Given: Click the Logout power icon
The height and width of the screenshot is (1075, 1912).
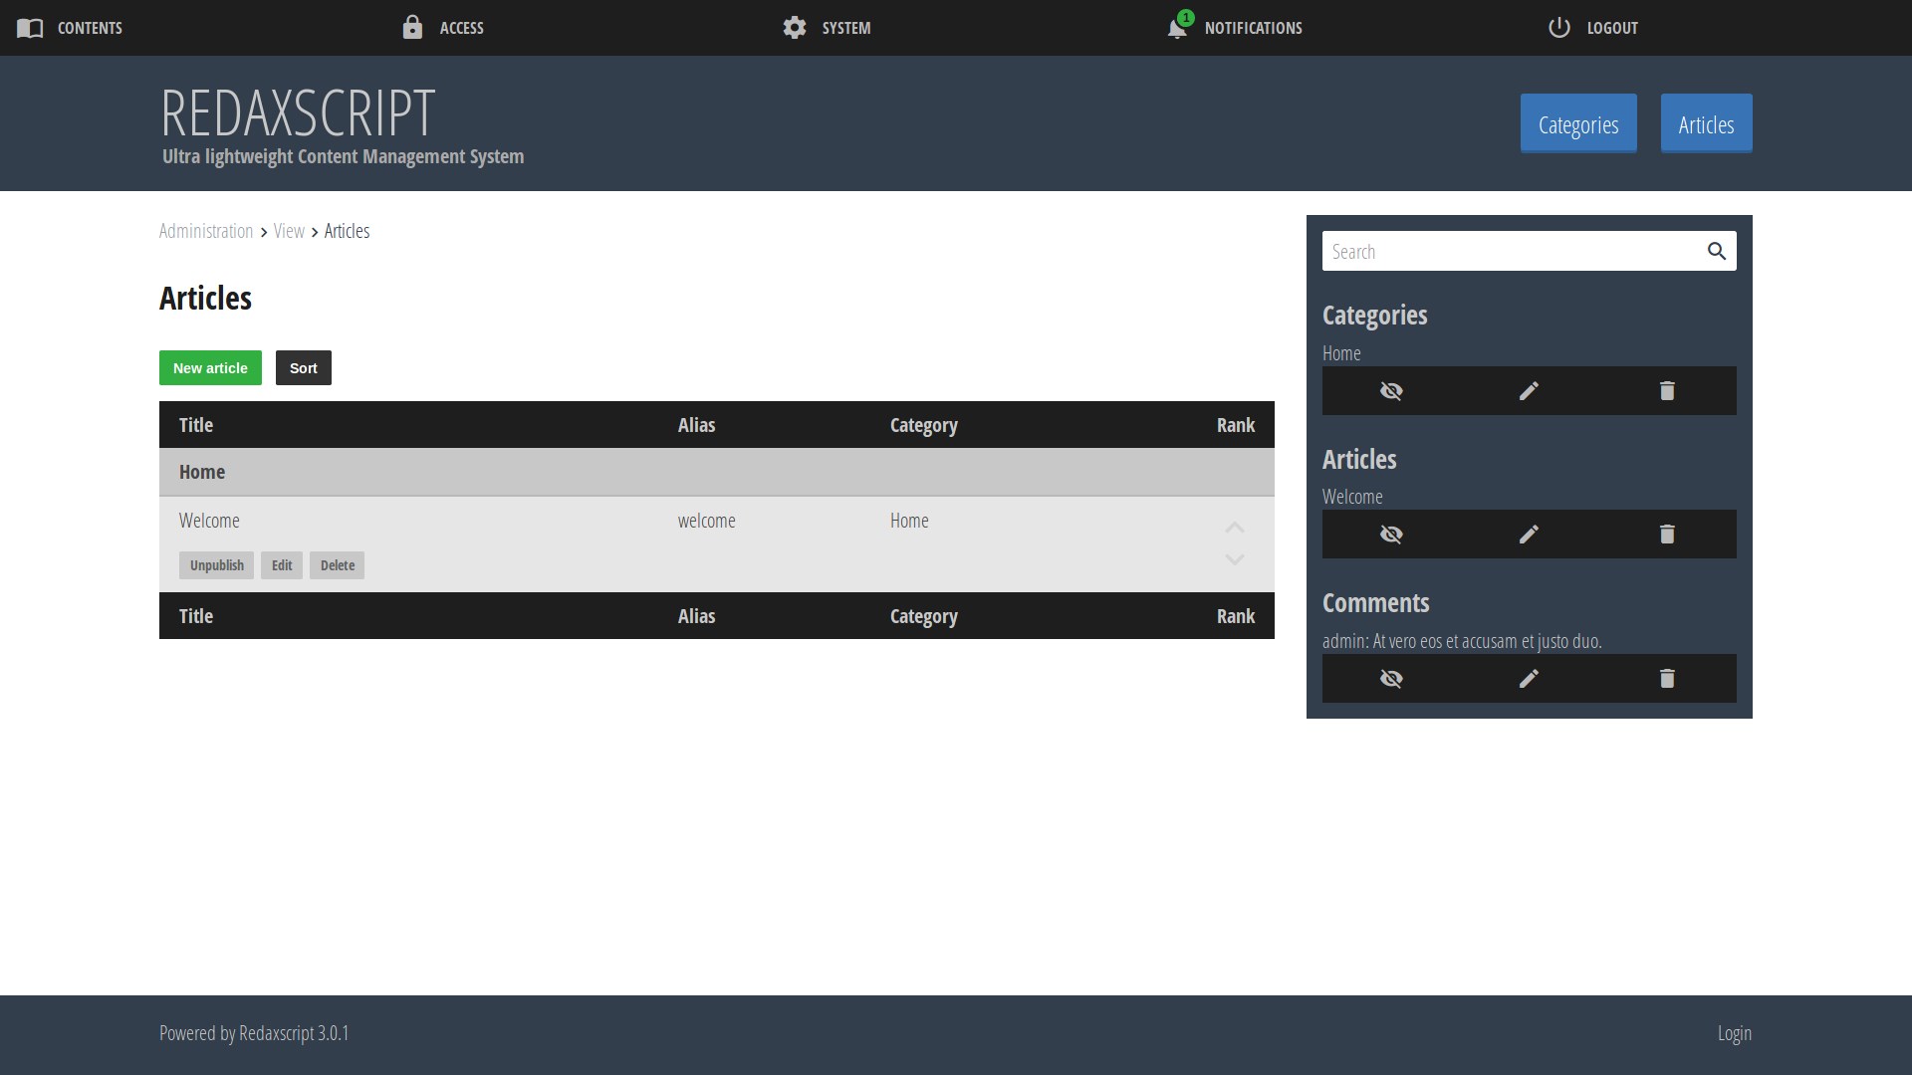Looking at the screenshot, I should pos(1559,28).
